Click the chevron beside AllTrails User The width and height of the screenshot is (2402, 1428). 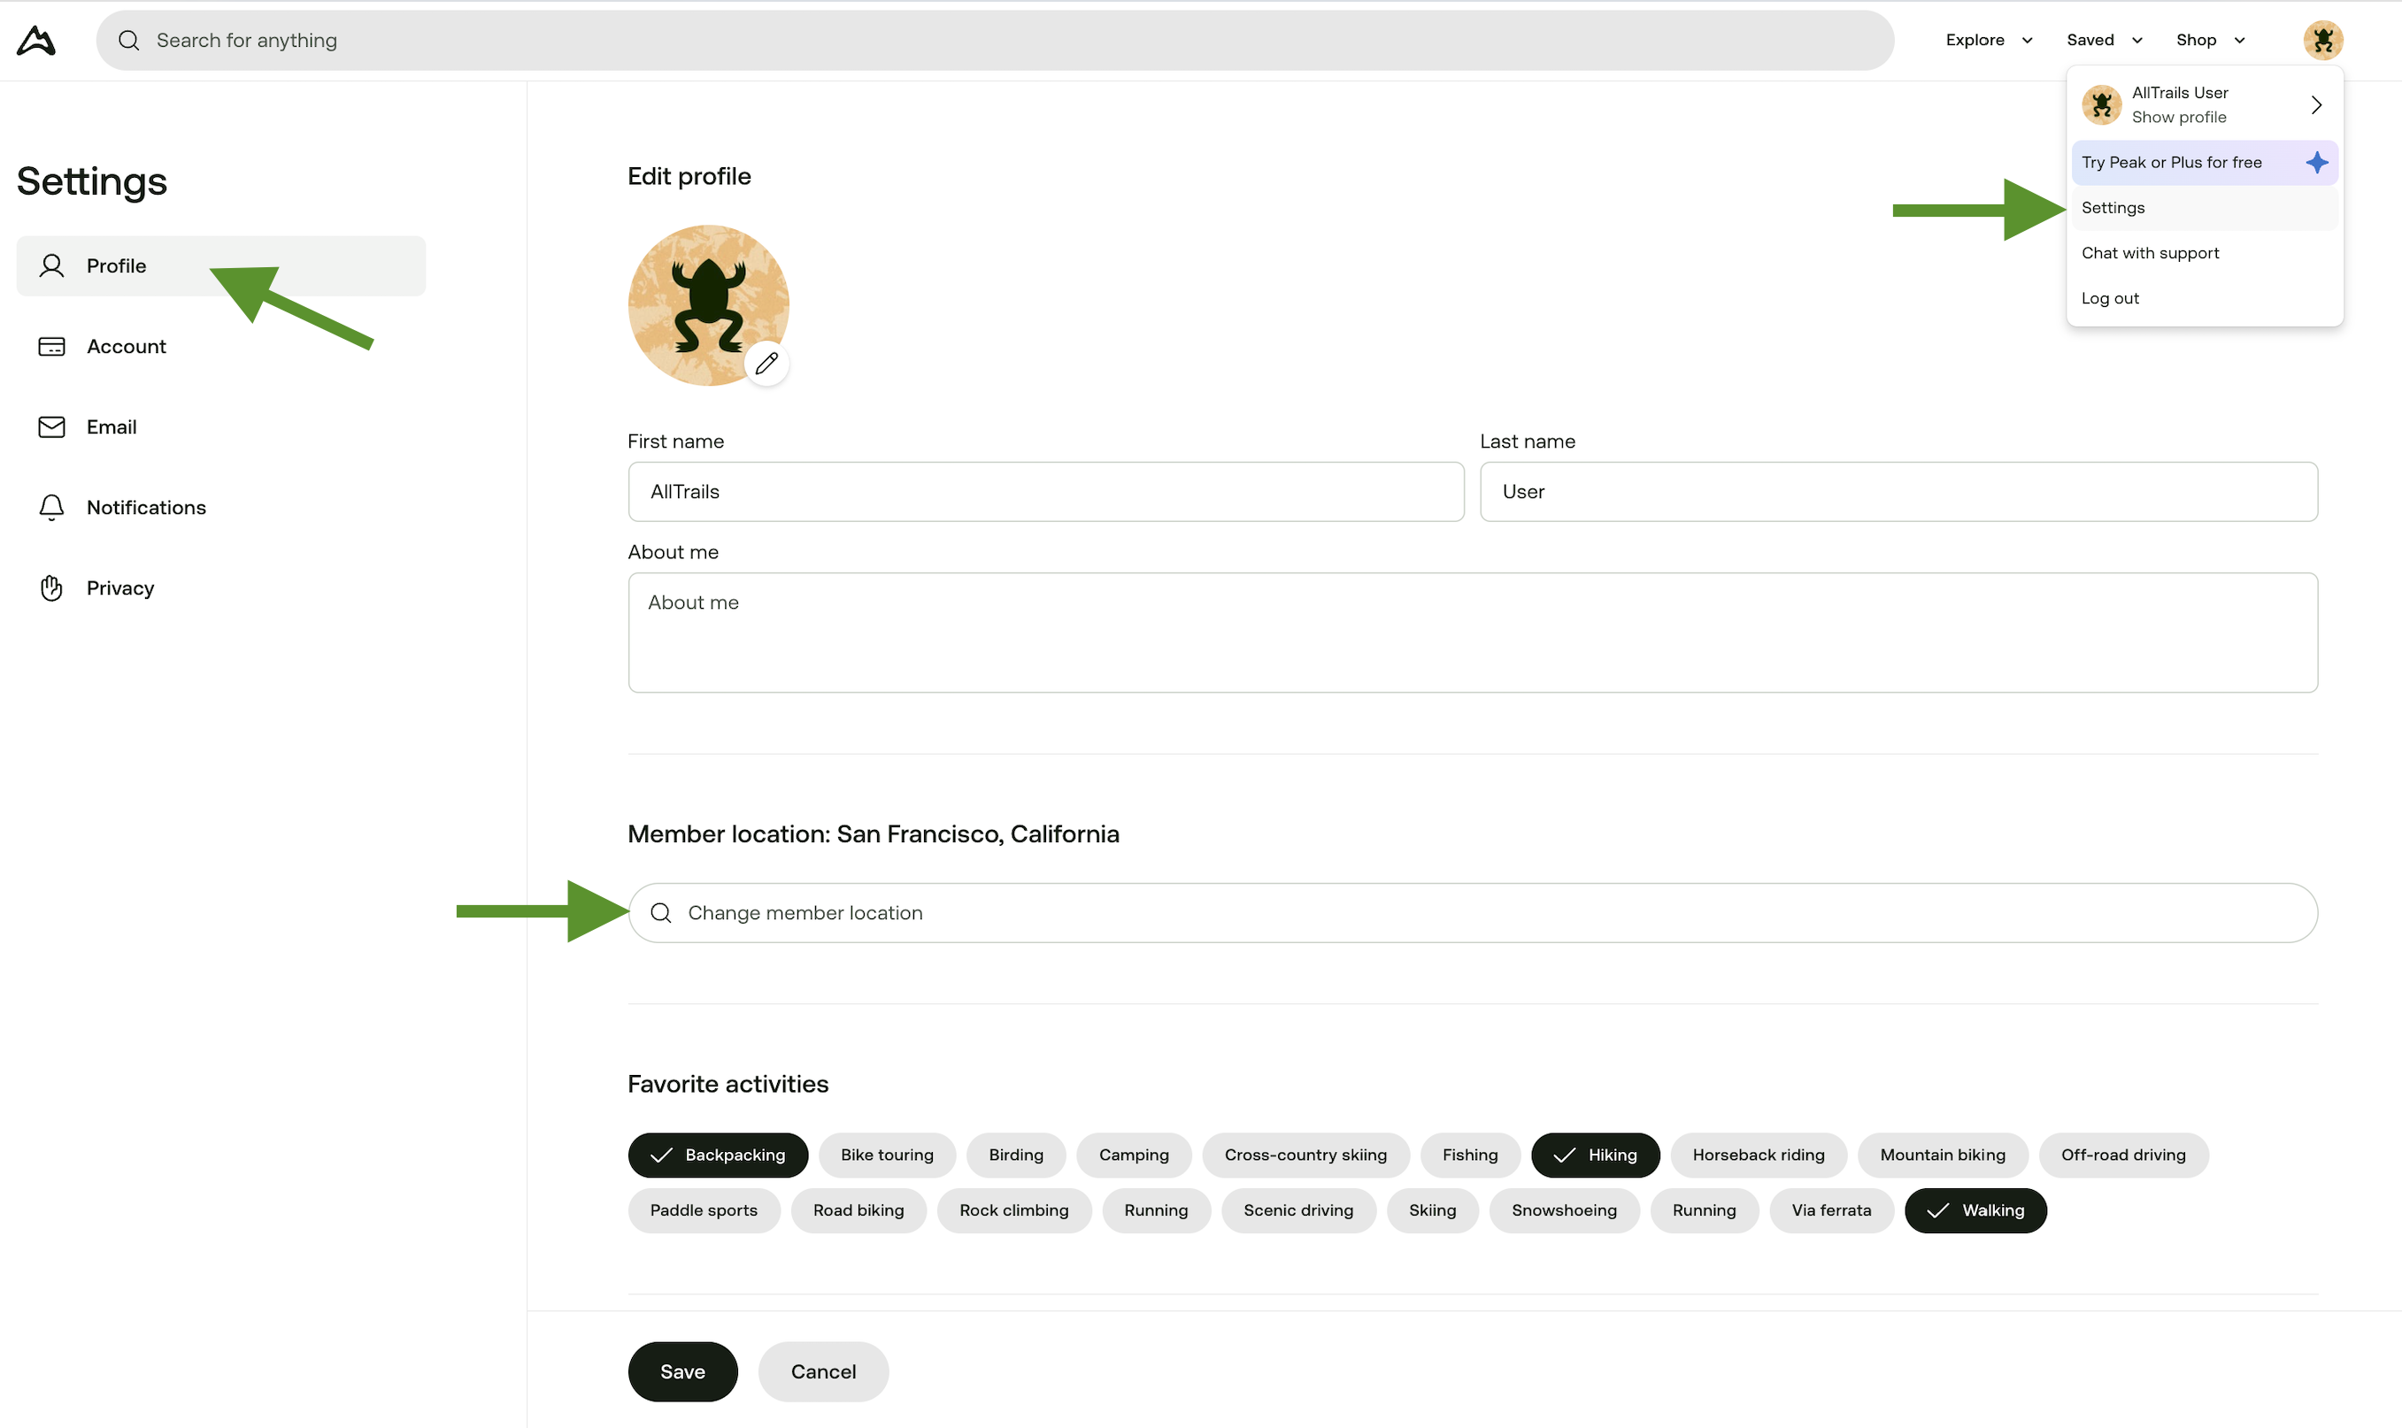point(2316,105)
